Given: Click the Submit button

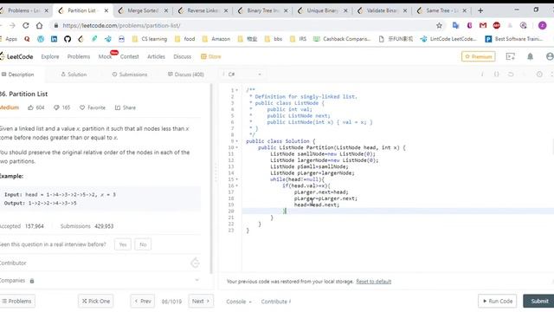Looking at the screenshot, I should pos(539,301).
